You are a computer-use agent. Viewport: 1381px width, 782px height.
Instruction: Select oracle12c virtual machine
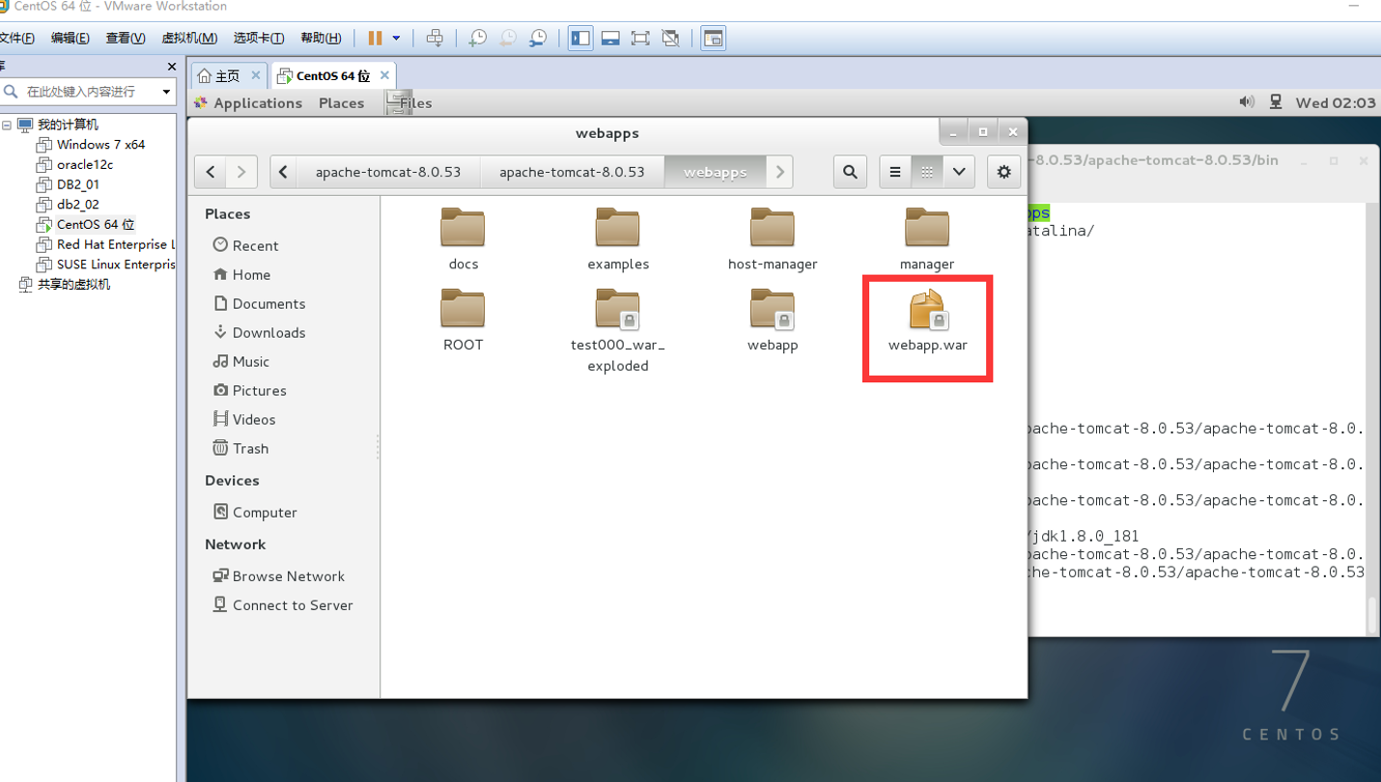tap(75, 164)
